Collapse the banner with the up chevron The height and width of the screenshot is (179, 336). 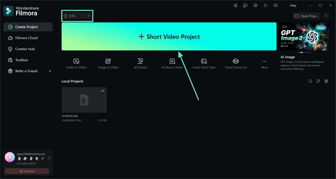326,16
